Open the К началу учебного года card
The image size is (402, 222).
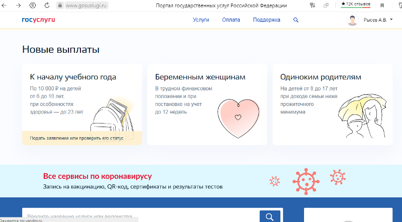click(x=82, y=104)
